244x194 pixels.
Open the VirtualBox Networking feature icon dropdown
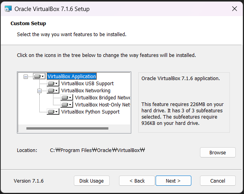pyautogui.click(x=53, y=91)
